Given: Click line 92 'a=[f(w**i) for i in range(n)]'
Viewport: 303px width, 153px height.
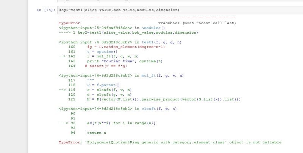Looking at the screenshot, I should pos(107,123).
